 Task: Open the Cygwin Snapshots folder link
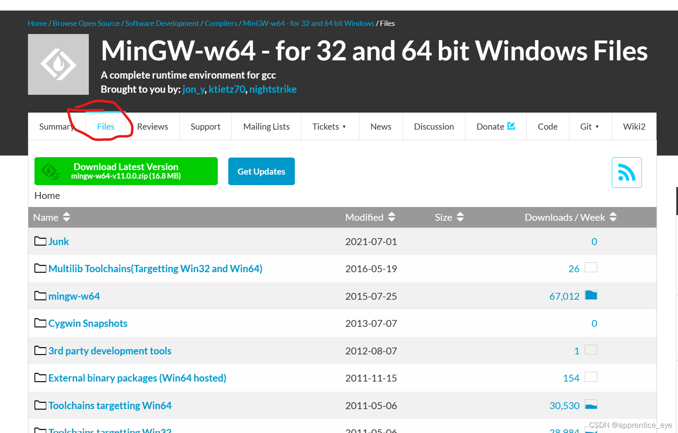pos(88,323)
